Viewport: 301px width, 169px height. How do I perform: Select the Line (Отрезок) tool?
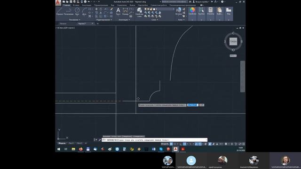(60, 11)
